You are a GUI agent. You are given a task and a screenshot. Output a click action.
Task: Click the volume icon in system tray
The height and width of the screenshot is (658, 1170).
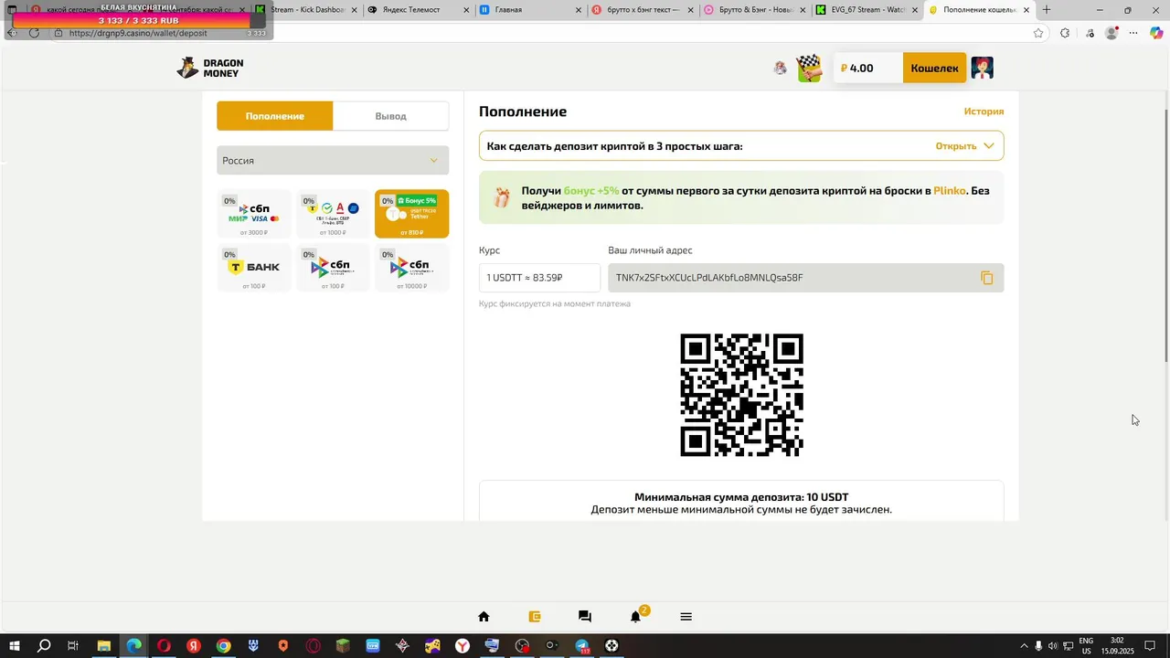click(1053, 646)
